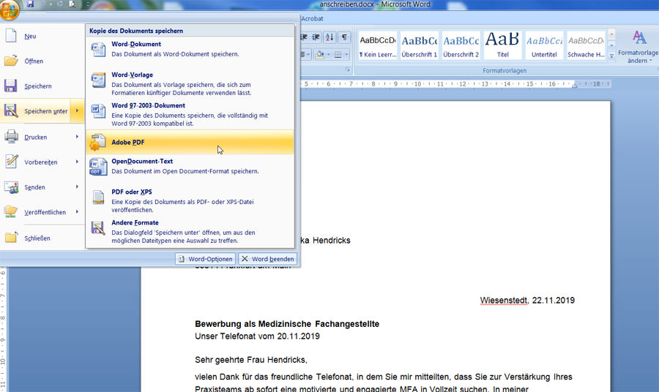Expand the Senden submenu arrow
This screenshot has width=659, height=392.
pyautogui.click(x=77, y=187)
